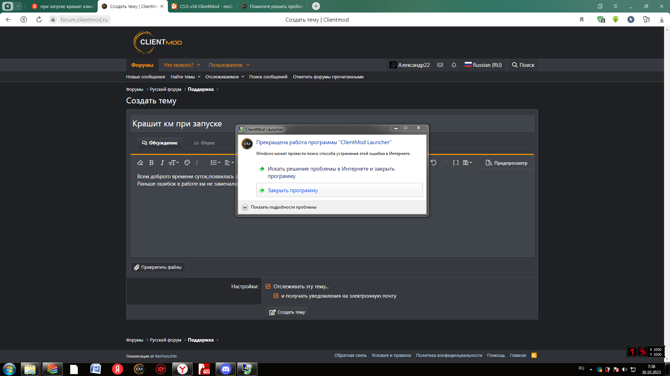Switch to 'CS:S v34 ClientMod' browser tab
670x376 pixels.
(203, 6)
